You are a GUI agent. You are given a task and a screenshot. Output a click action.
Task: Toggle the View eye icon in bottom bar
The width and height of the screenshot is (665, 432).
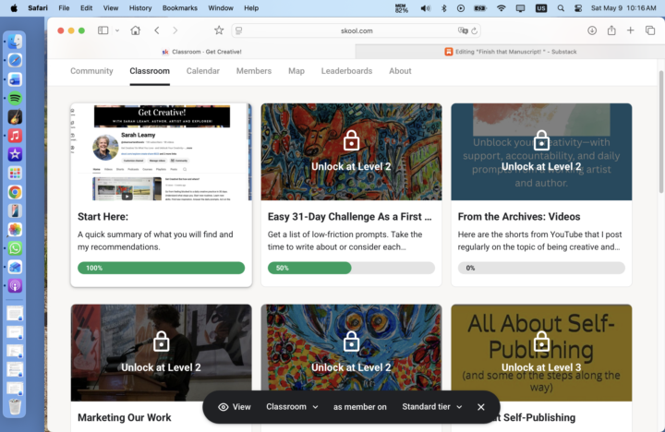tap(224, 407)
